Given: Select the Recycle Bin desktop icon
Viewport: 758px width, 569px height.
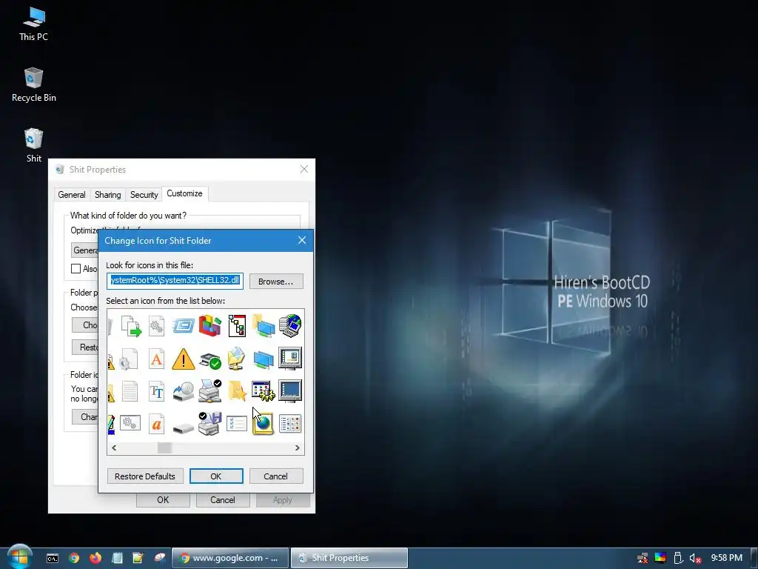Looking at the screenshot, I should coord(33,85).
